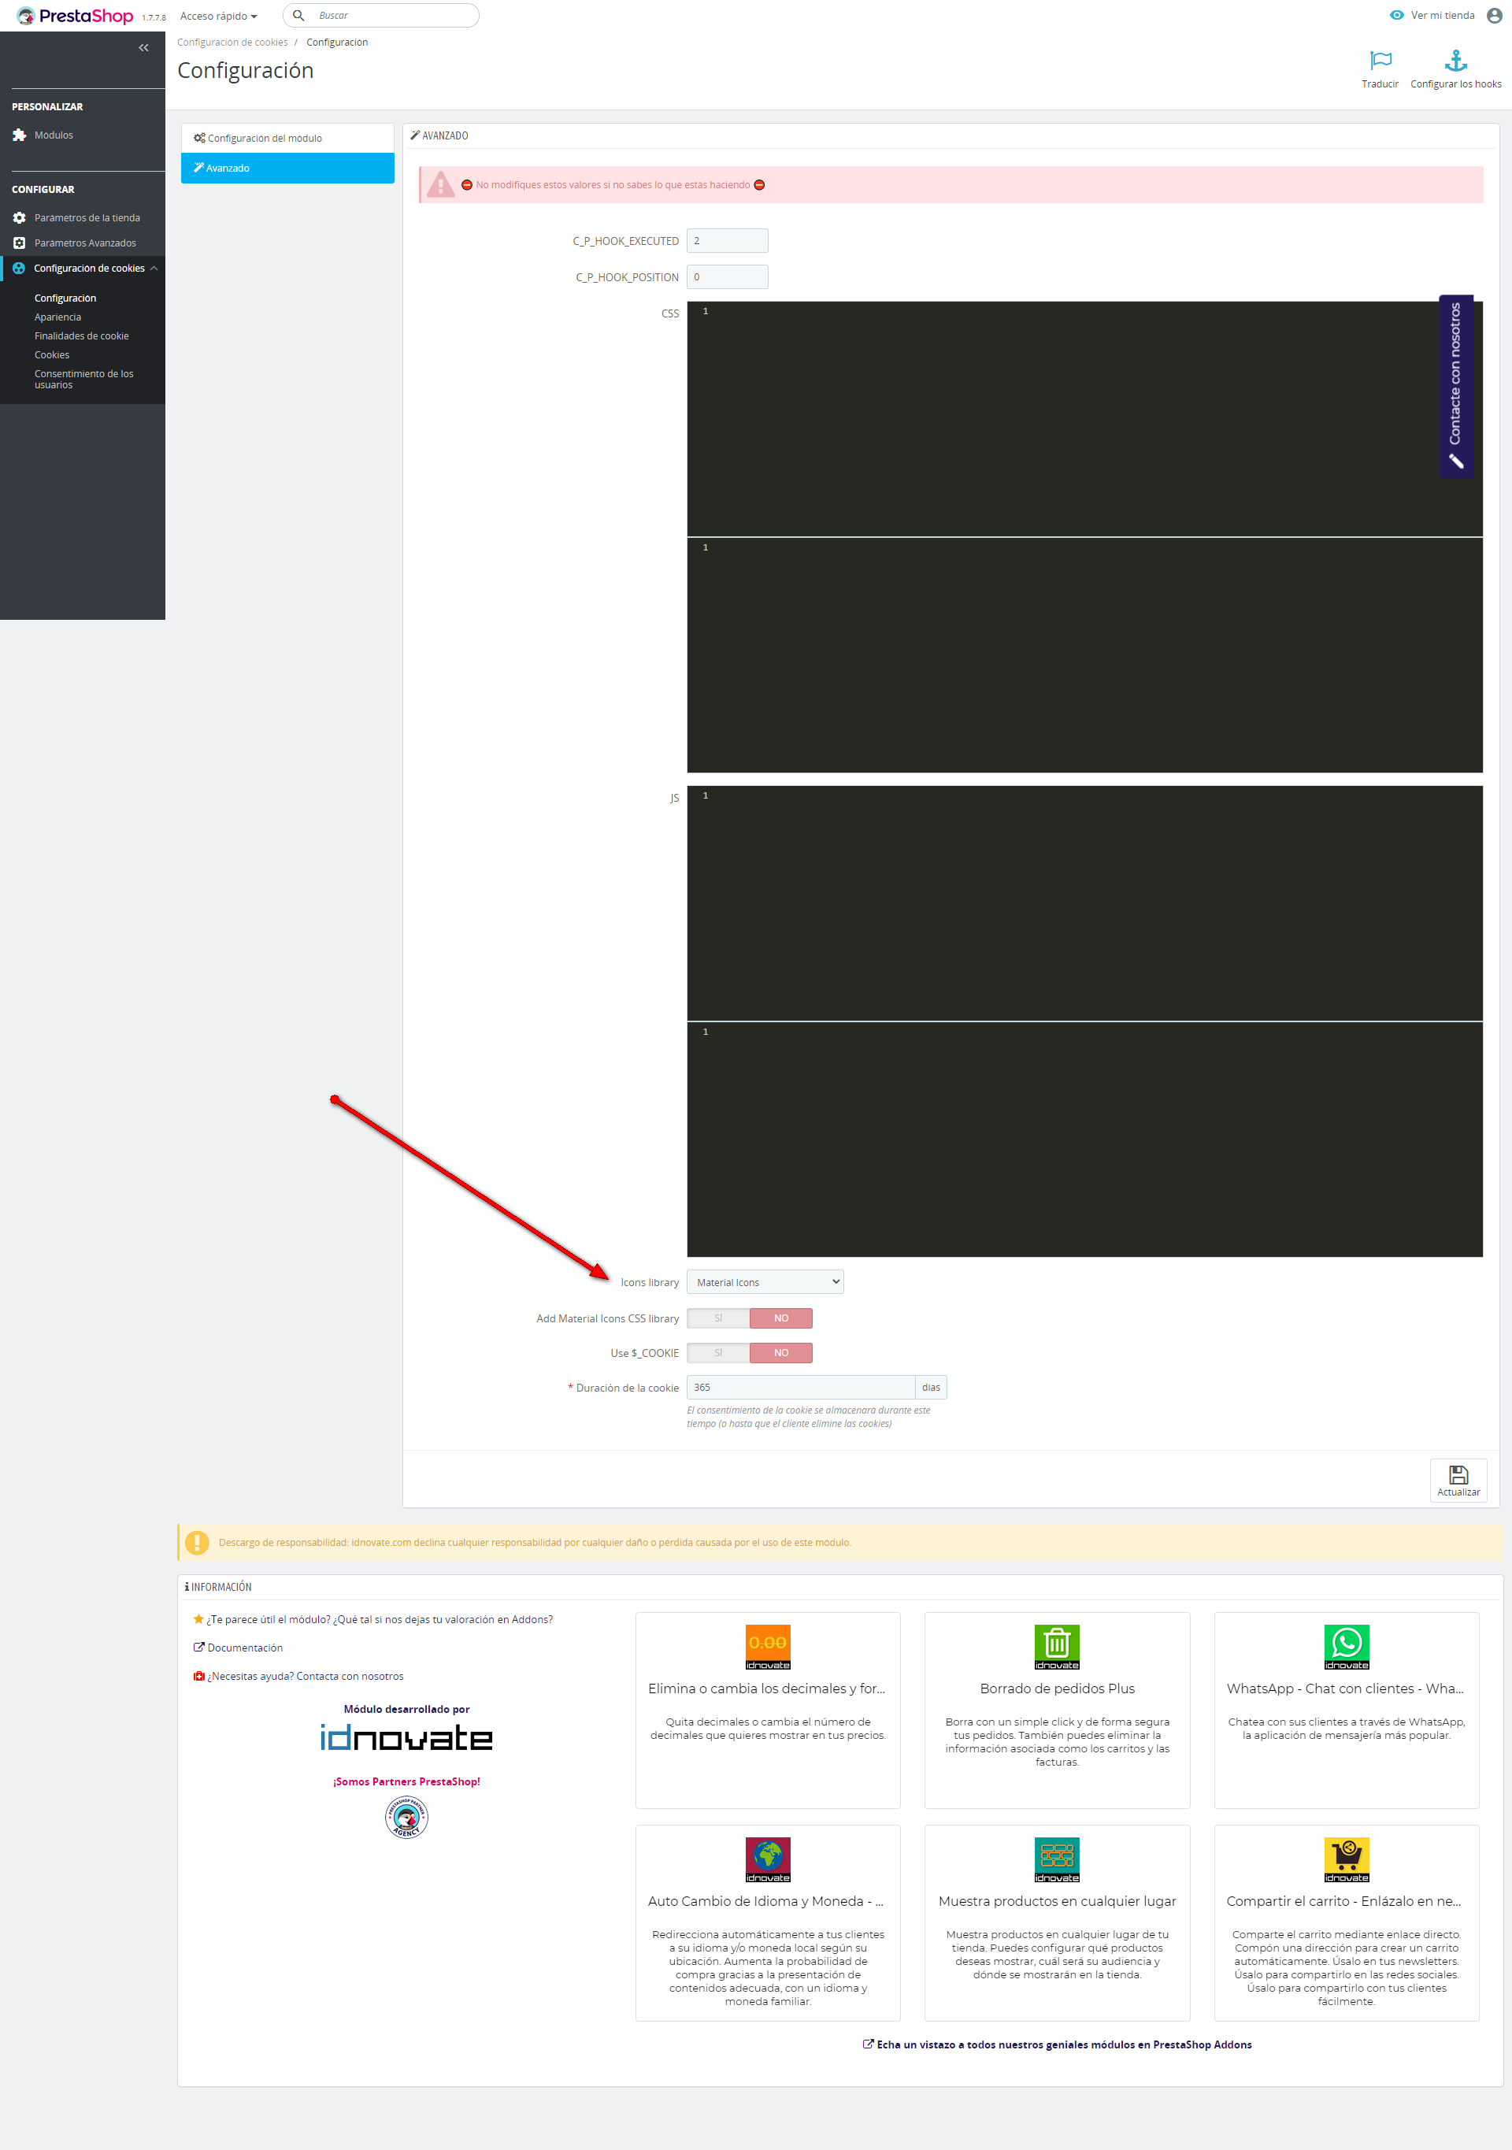Open the Icons library dropdown

pos(765,1282)
